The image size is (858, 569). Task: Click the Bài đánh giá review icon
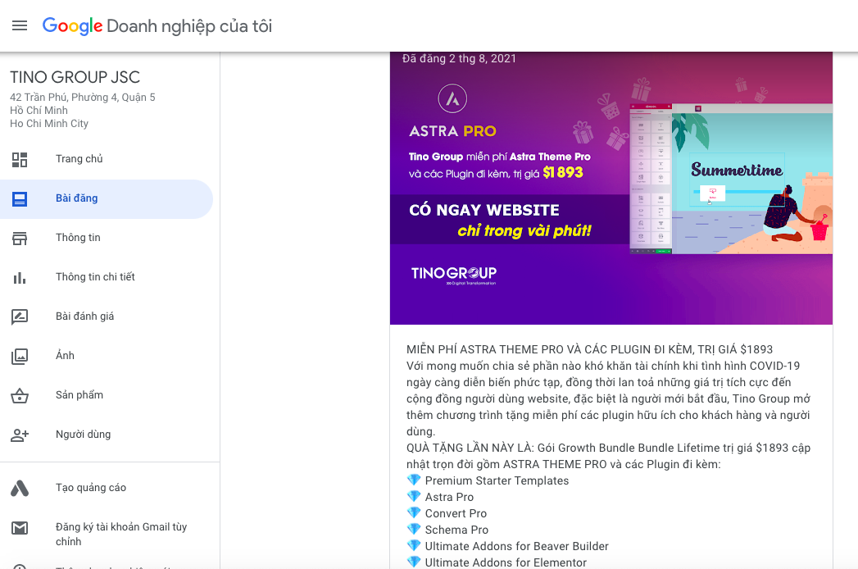[20, 317]
